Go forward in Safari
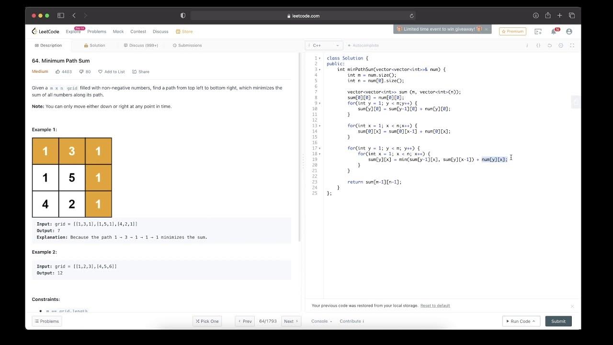Viewport: 613px width, 345px height. (x=85, y=16)
